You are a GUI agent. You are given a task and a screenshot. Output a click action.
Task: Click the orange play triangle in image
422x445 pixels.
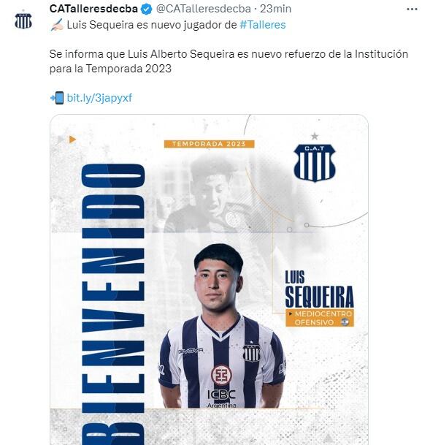pos(72,140)
